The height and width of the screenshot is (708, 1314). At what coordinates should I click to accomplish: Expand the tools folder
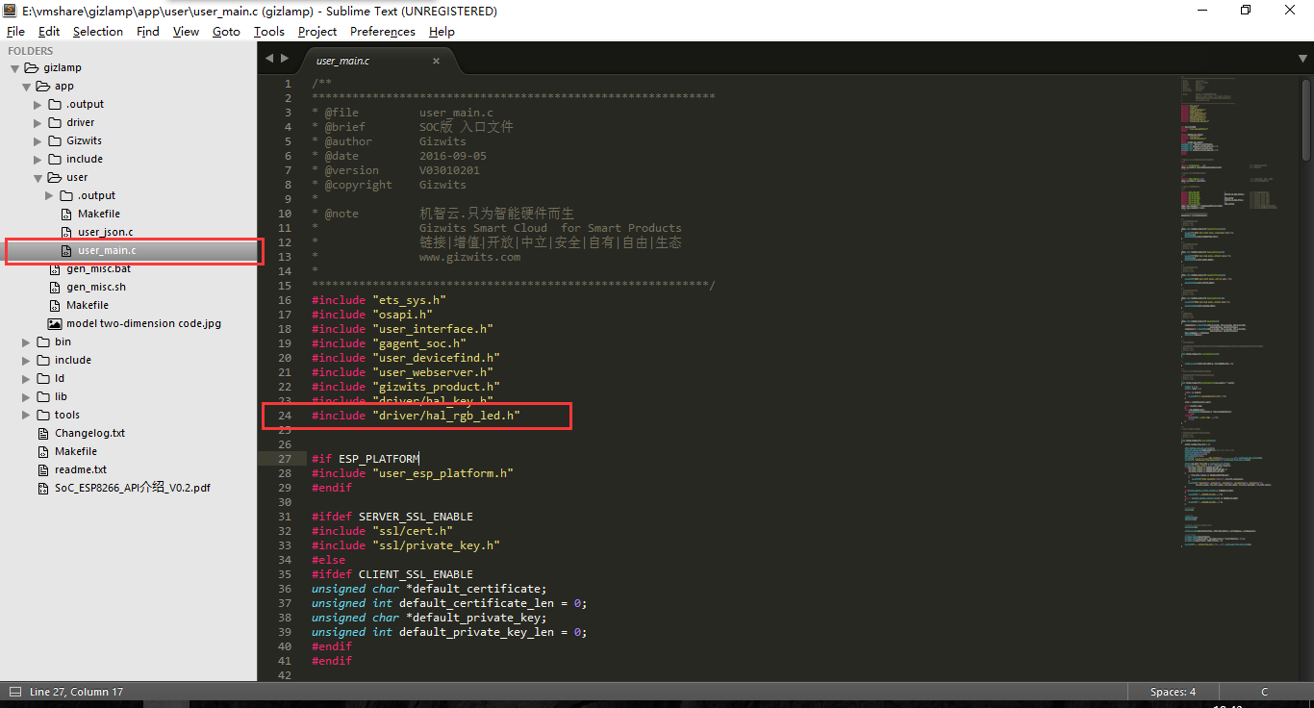27,416
